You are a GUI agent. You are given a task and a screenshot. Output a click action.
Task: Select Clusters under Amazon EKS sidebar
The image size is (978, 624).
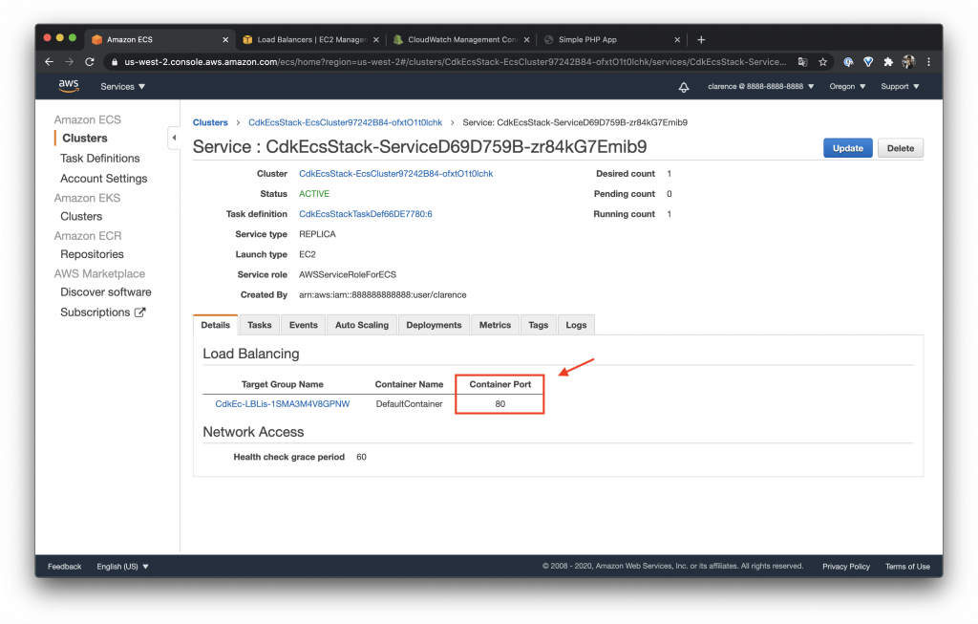[81, 217]
